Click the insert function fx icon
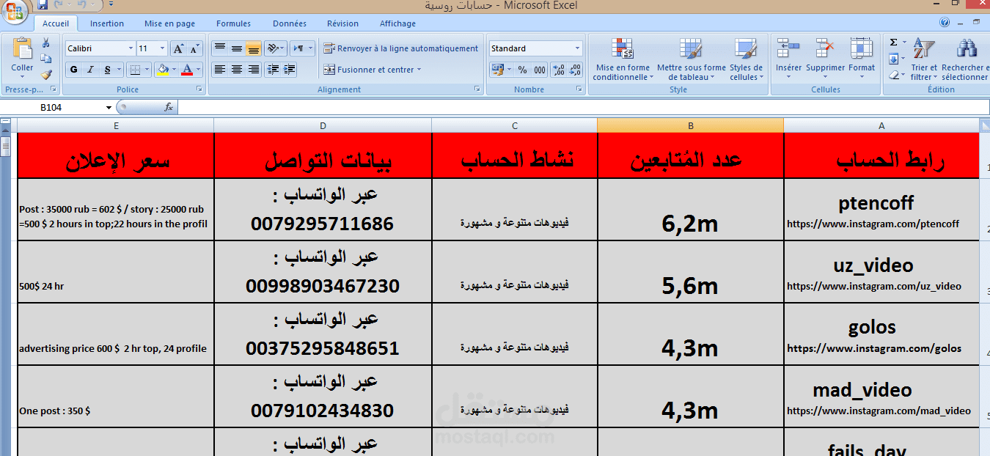The width and height of the screenshot is (990, 456). 169,107
